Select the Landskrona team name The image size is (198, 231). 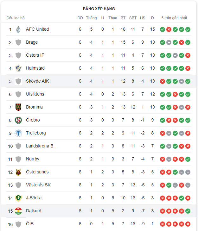42,146
